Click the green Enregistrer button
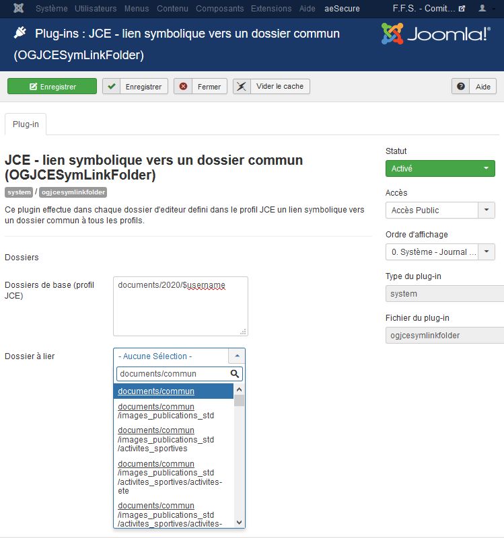 [52, 87]
